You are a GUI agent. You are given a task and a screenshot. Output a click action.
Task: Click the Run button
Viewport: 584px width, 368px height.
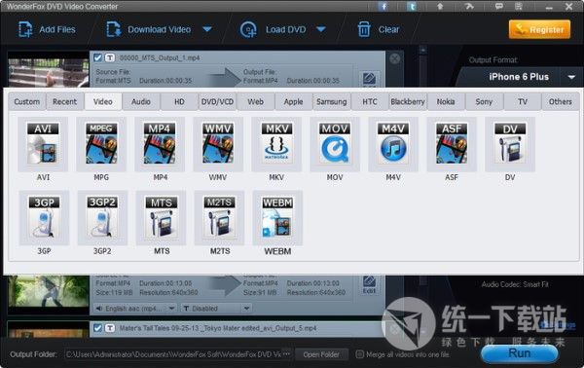coord(520,352)
